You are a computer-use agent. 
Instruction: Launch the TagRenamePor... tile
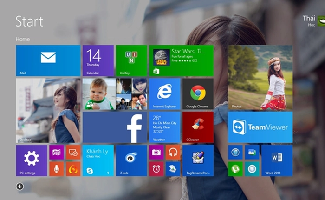point(198,160)
